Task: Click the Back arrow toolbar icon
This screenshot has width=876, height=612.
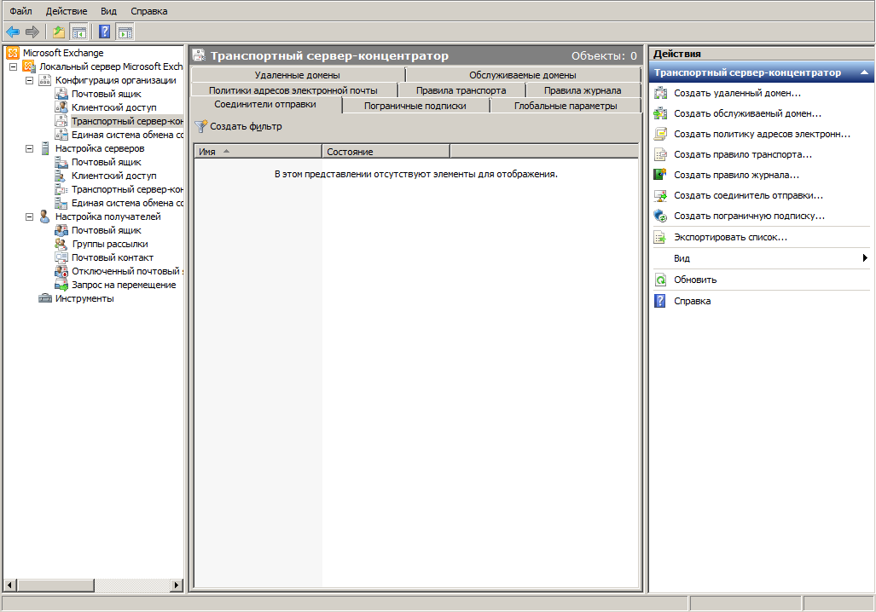Action: click(13, 32)
